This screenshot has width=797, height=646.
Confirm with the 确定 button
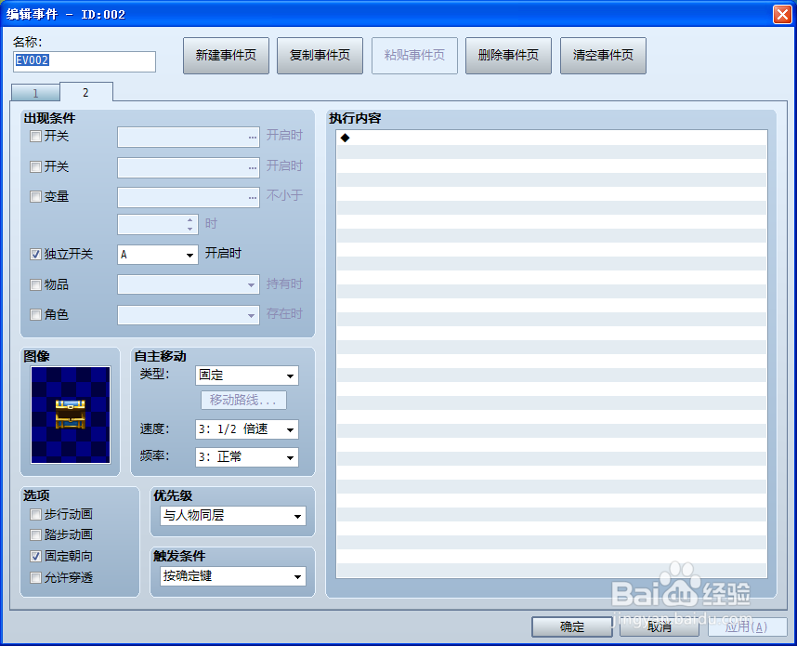[572, 626]
